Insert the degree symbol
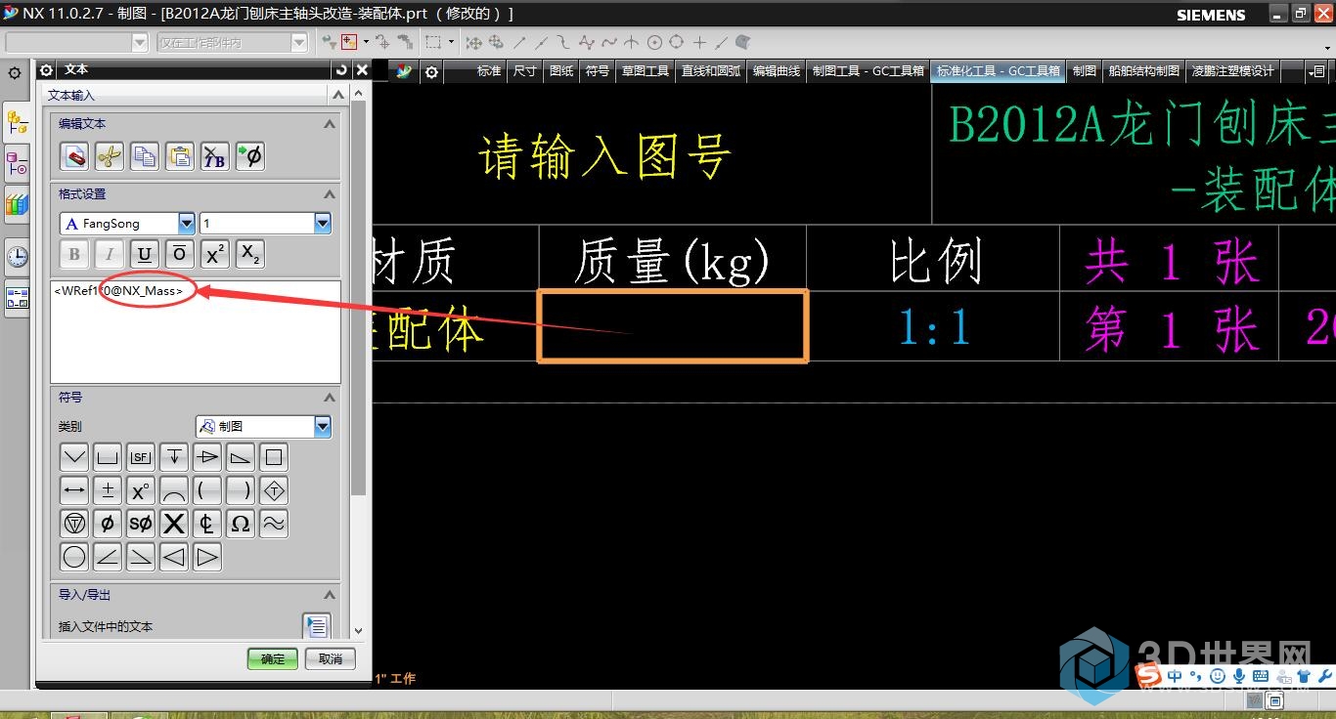 point(141,490)
